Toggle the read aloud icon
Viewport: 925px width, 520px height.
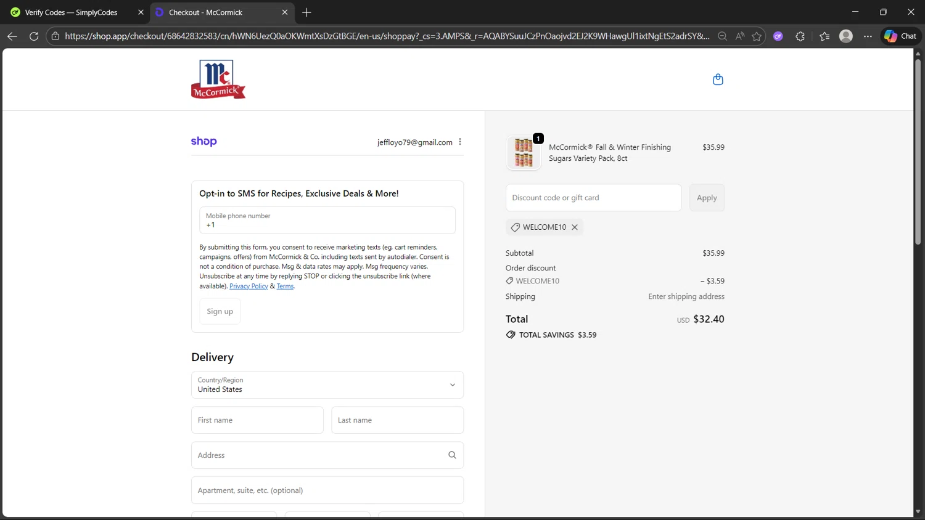[x=739, y=36]
